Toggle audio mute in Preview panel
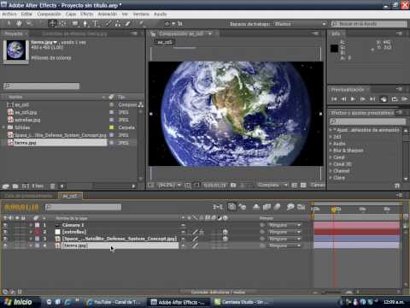The image size is (410, 308). click(384, 99)
